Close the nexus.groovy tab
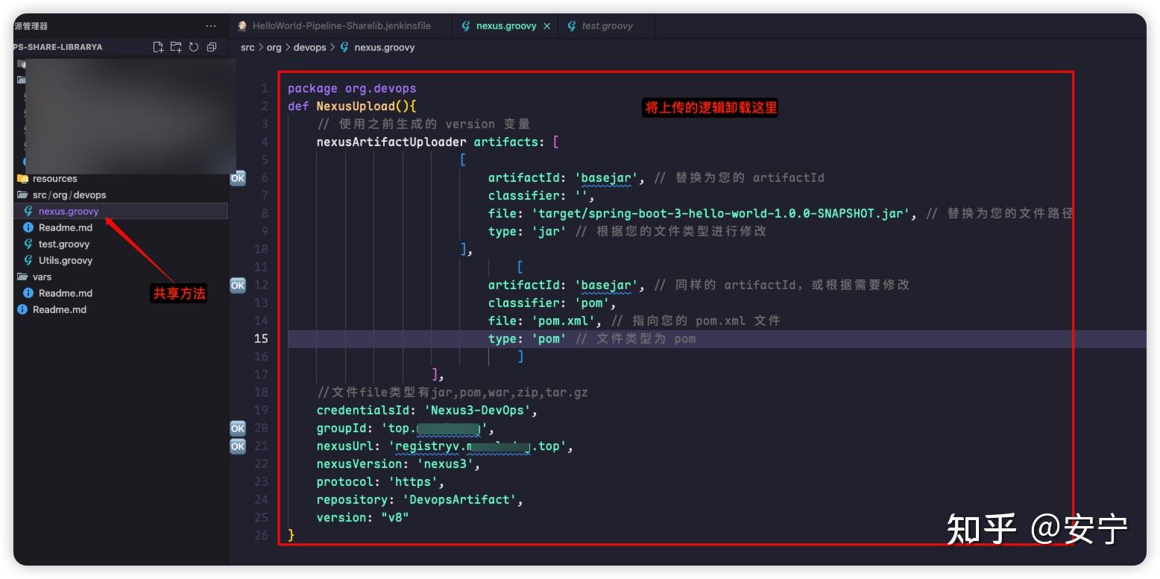The image size is (1160, 579). pyautogui.click(x=546, y=26)
